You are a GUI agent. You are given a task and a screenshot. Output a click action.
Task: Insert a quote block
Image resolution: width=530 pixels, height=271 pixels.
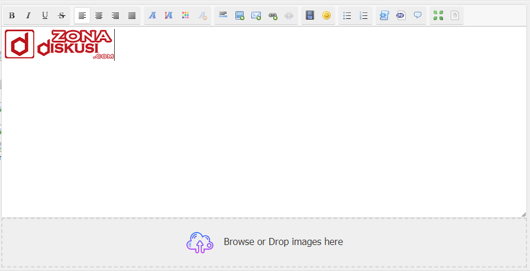418,15
